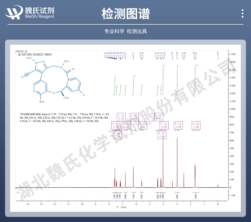Click the G (s) 6.22 peak label

(134, 117)
